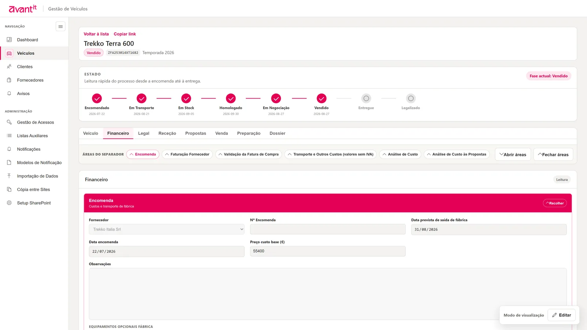Click the Nº Encomenda input field
The width and height of the screenshot is (587, 330).
(x=328, y=229)
